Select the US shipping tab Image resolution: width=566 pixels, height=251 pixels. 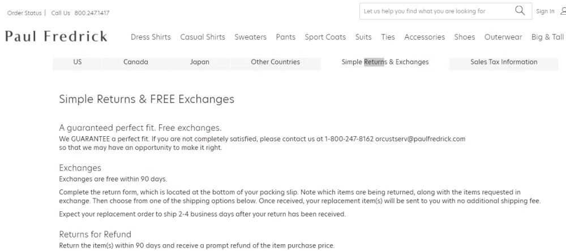(x=78, y=62)
